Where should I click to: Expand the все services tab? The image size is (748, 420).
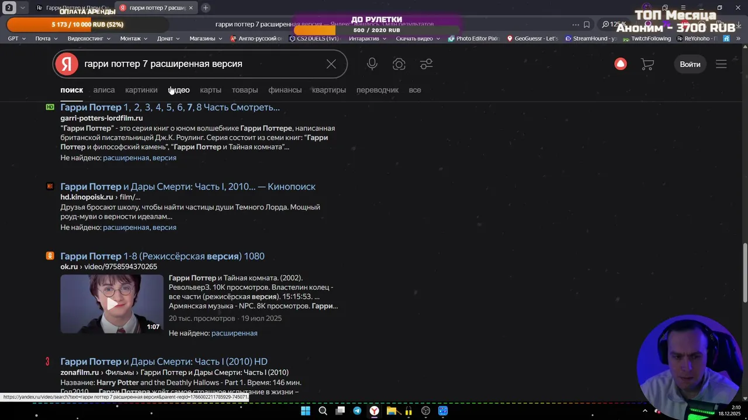[x=415, y=90]
